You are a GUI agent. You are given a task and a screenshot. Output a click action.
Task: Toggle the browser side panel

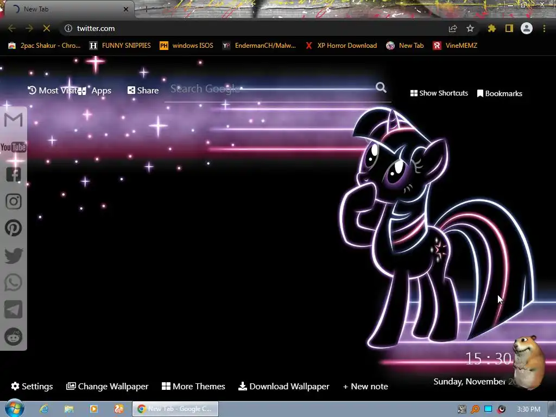coord(509,28)
